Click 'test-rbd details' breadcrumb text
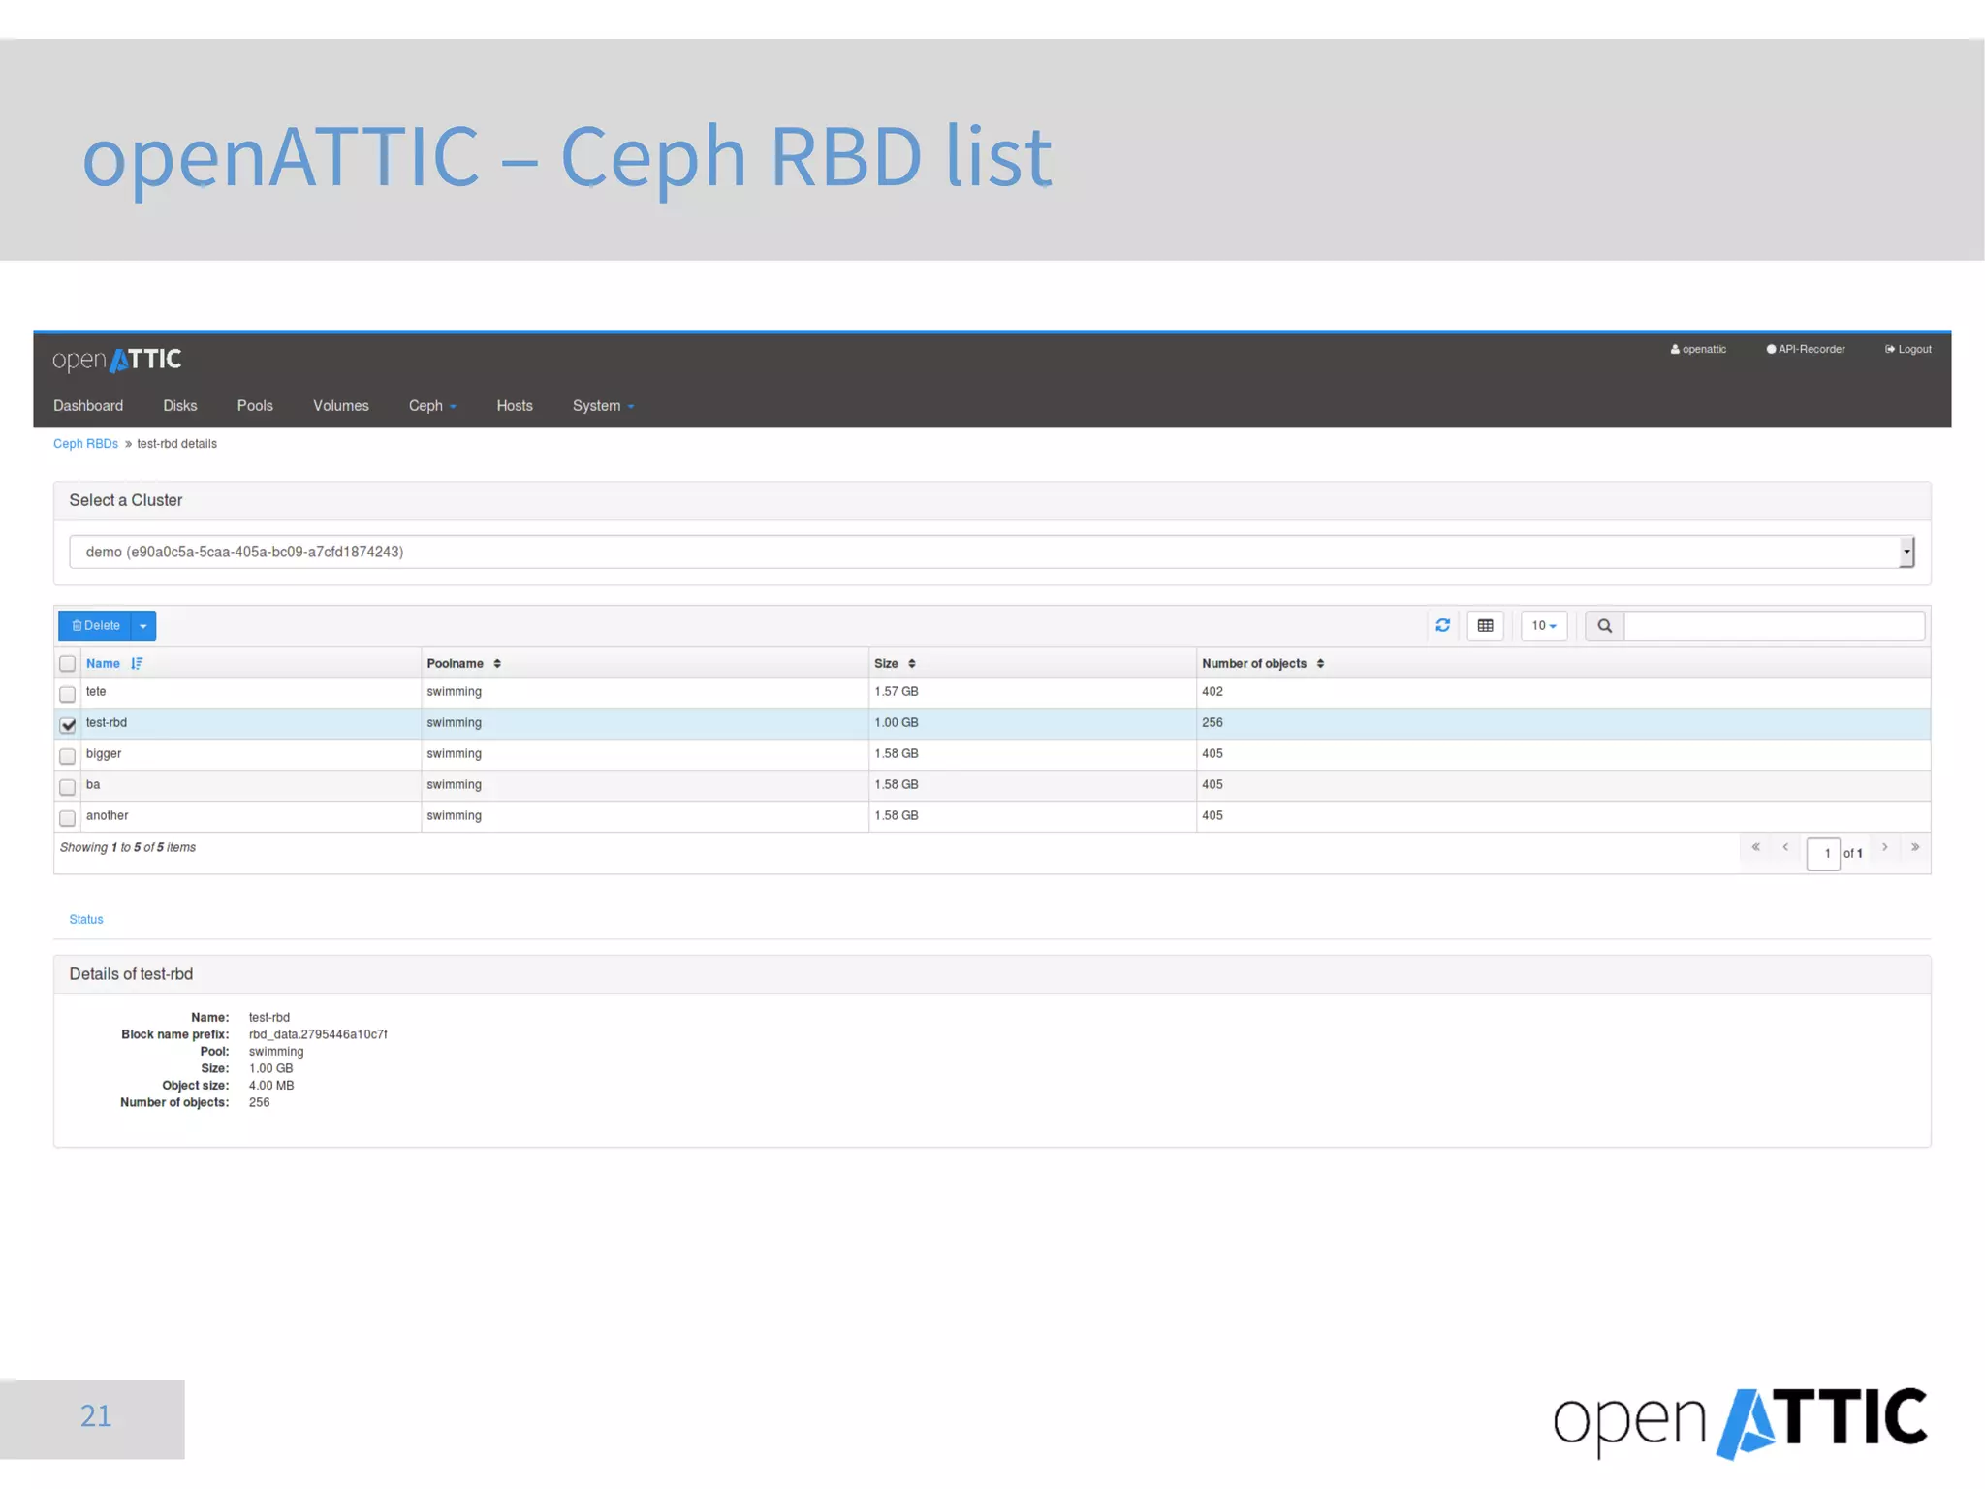The width and height of the screenshot is (1985, 1489). point(177,444)
